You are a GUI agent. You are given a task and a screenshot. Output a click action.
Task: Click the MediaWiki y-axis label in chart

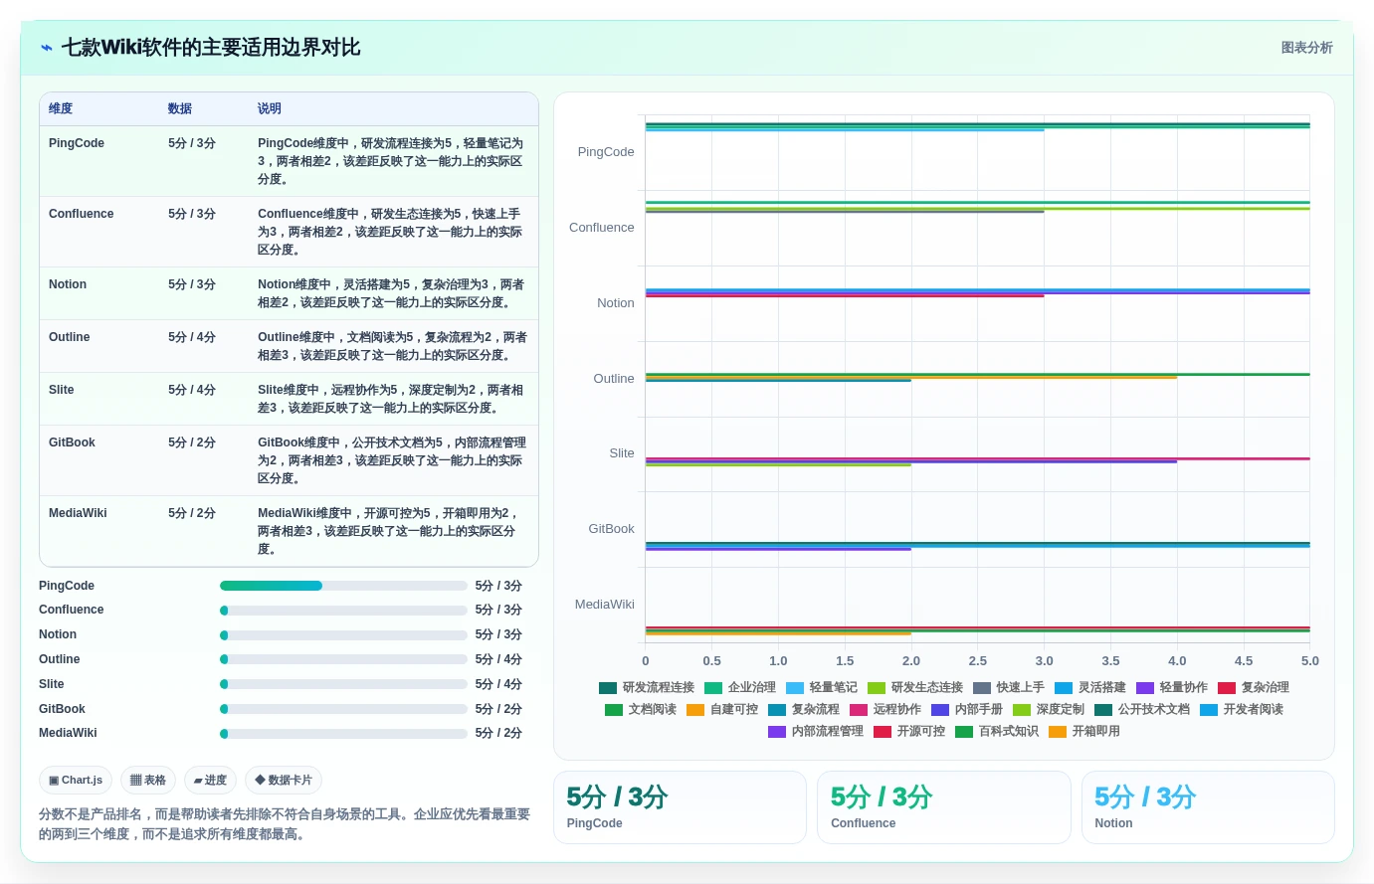point(605,605)
